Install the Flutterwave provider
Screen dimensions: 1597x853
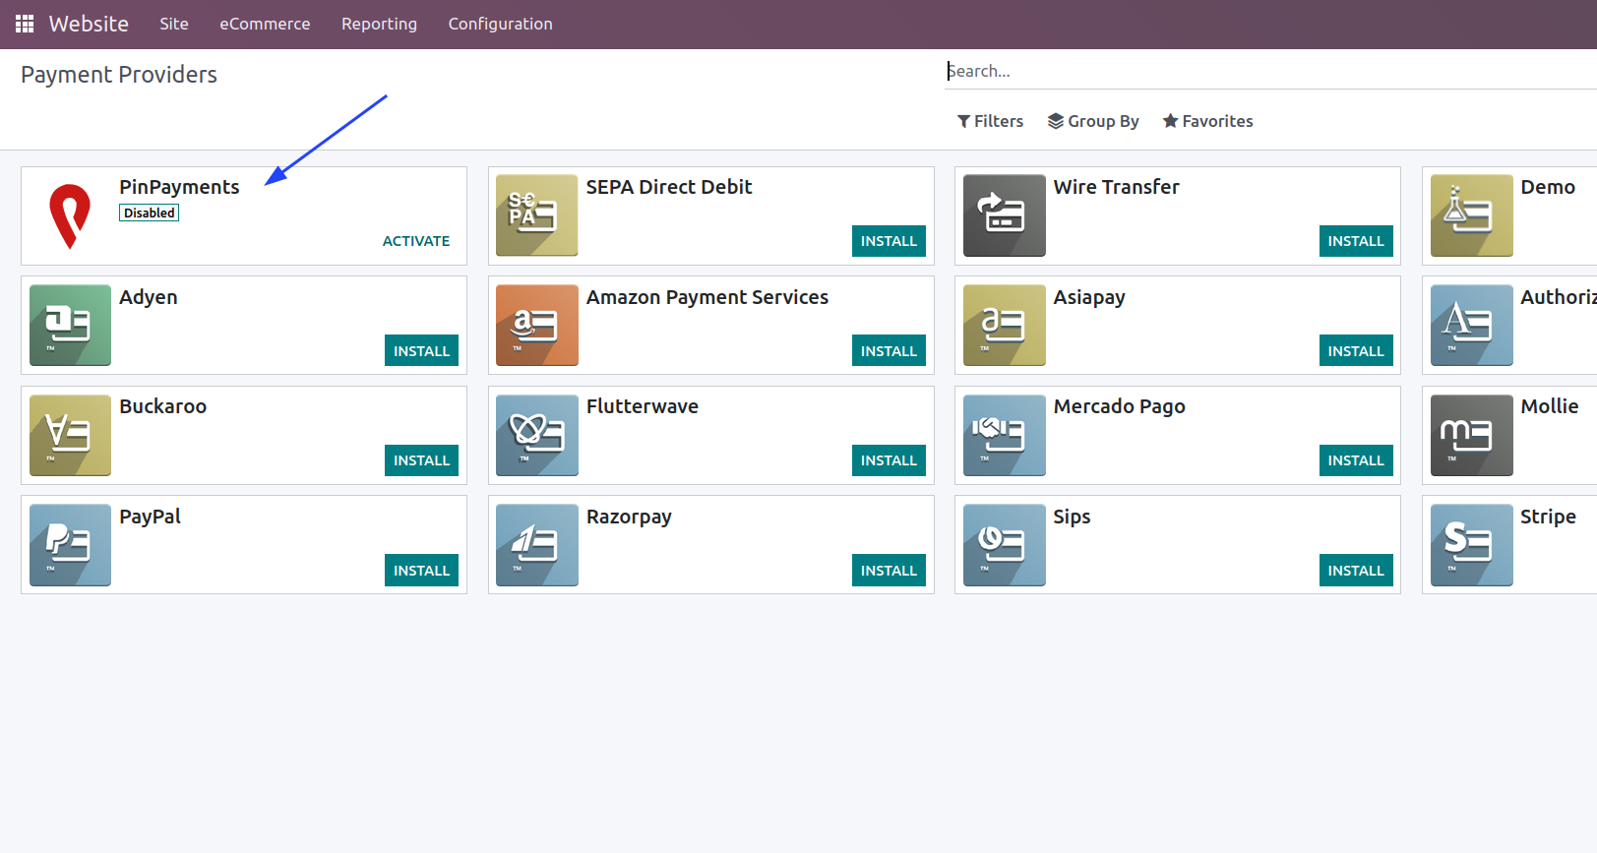click(889, 460)
